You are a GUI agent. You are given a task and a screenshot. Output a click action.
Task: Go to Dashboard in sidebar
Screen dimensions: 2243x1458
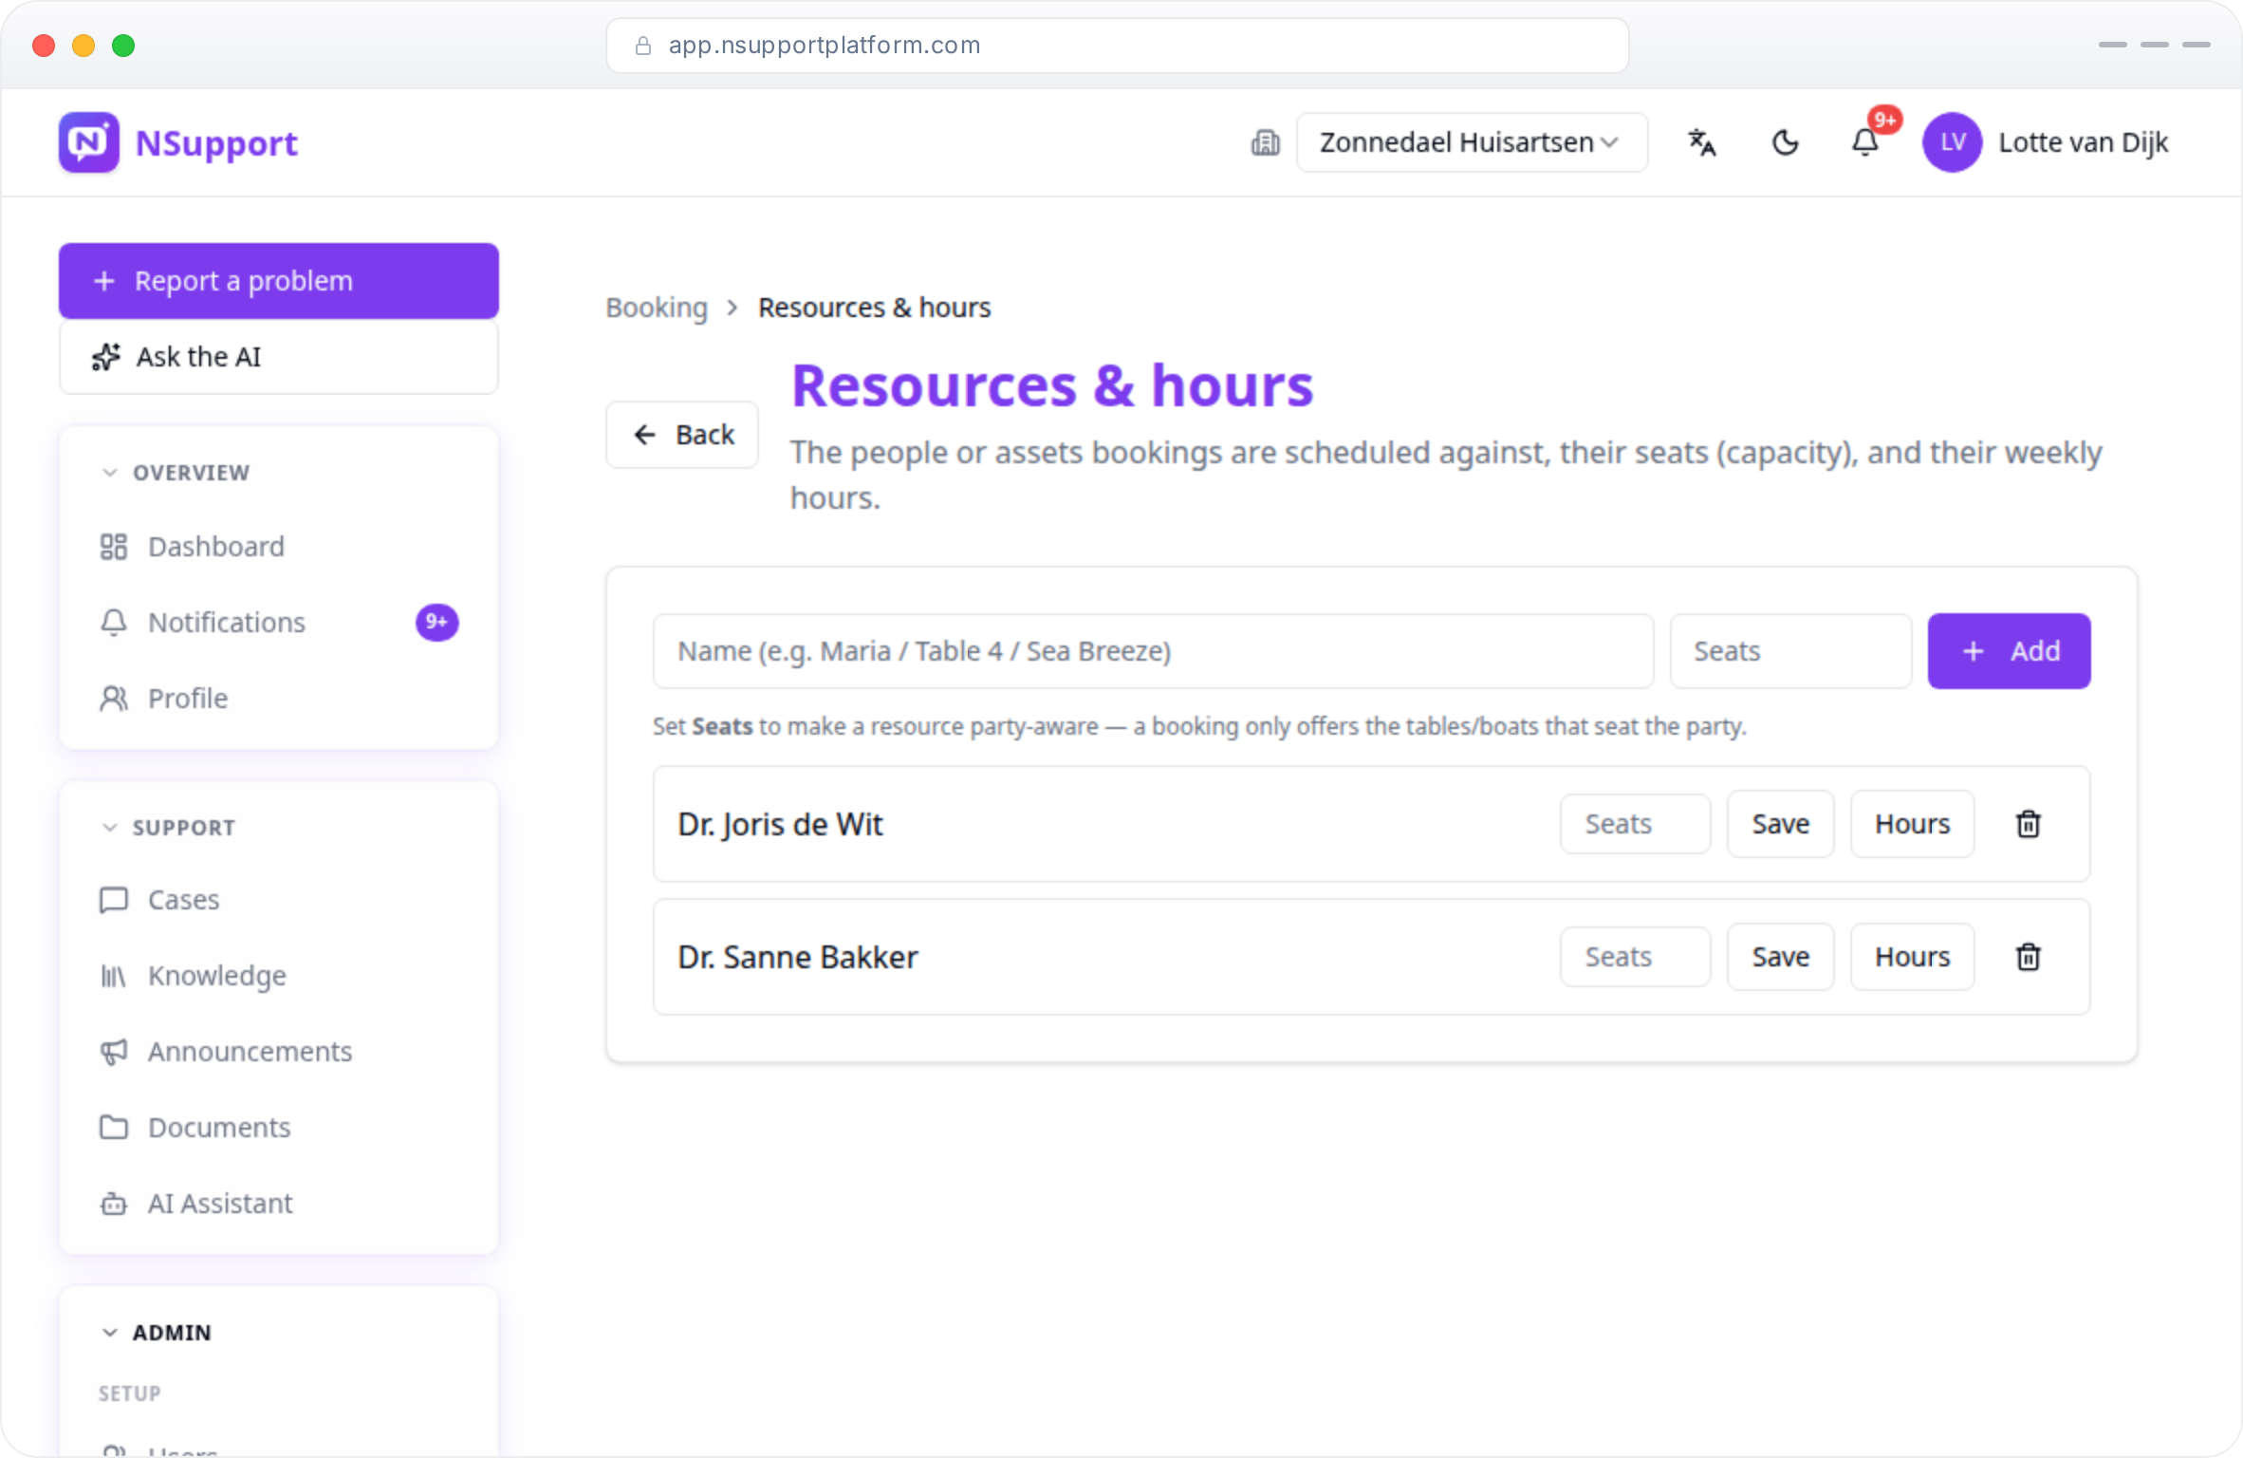click(279, 547)
